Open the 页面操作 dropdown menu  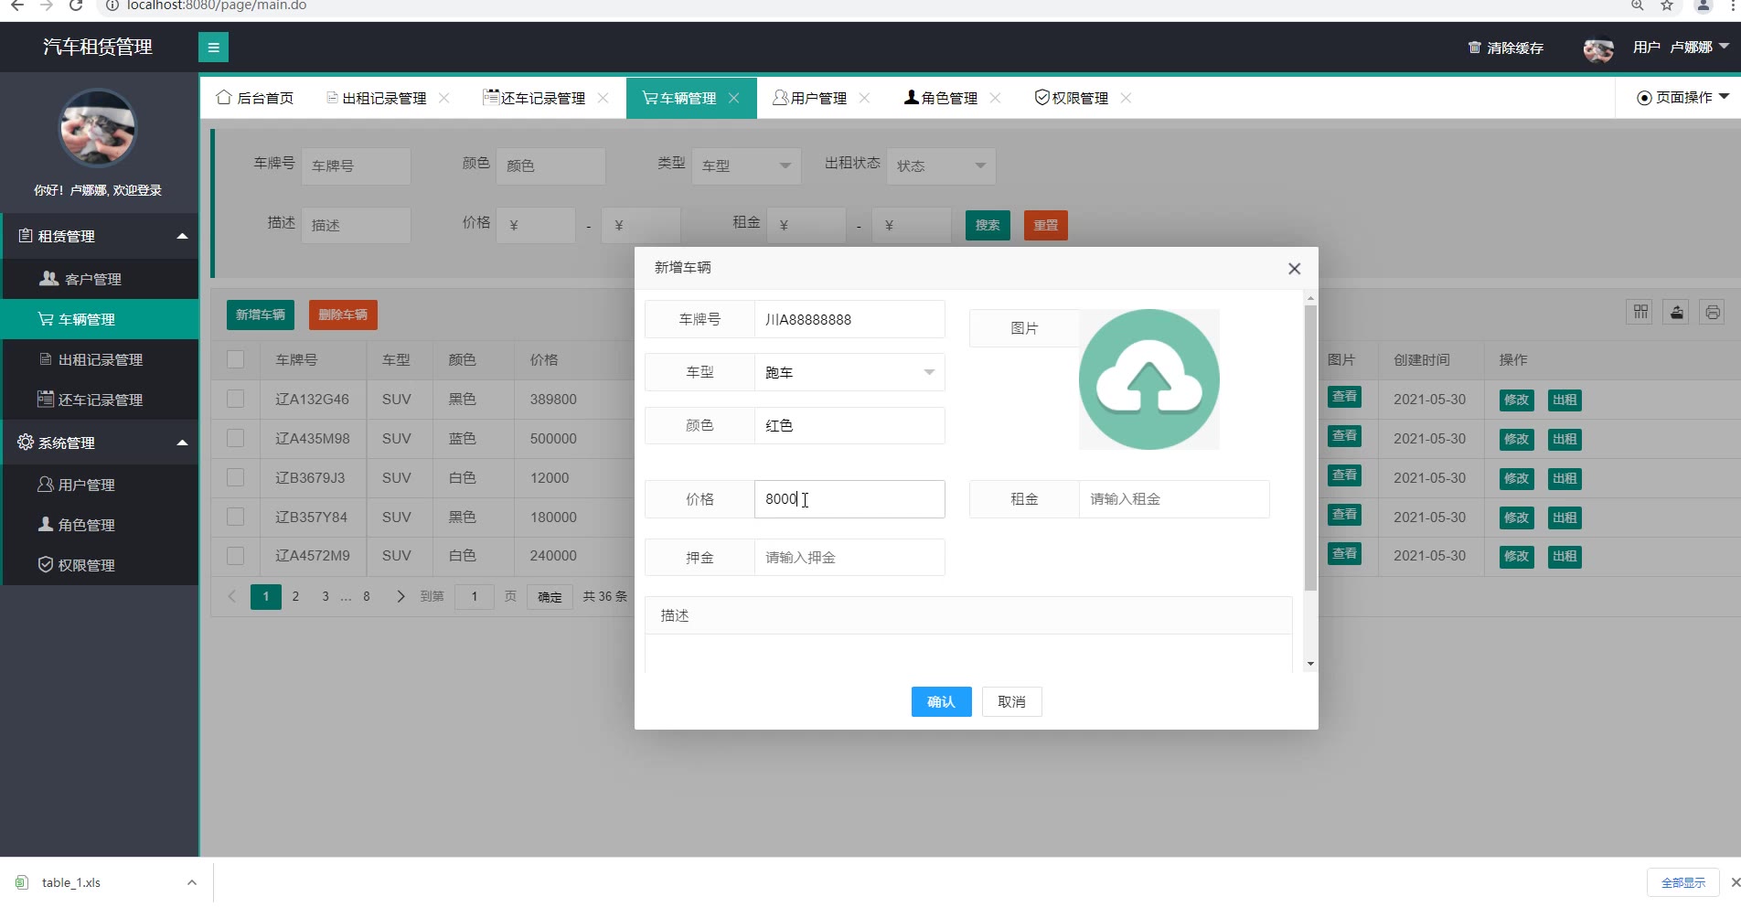click(1682, 98)
